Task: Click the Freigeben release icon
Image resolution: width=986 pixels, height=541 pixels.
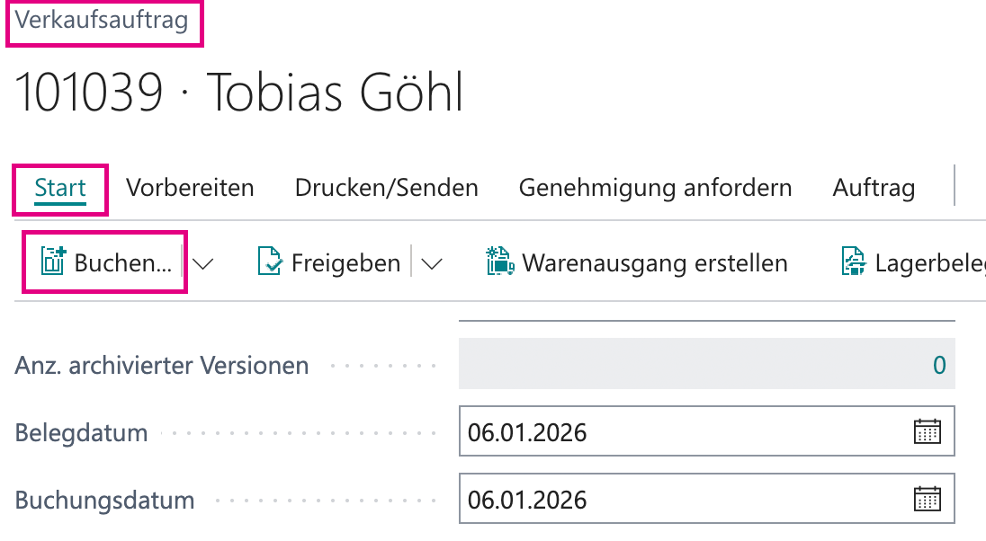Action: tap(270, 262)
